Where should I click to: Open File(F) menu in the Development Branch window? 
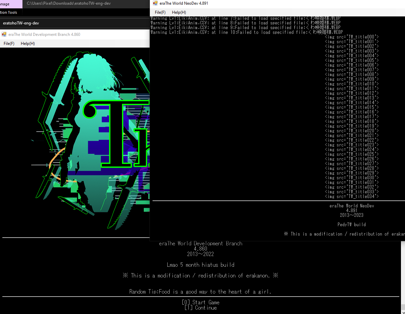click(x=9, y=44)
